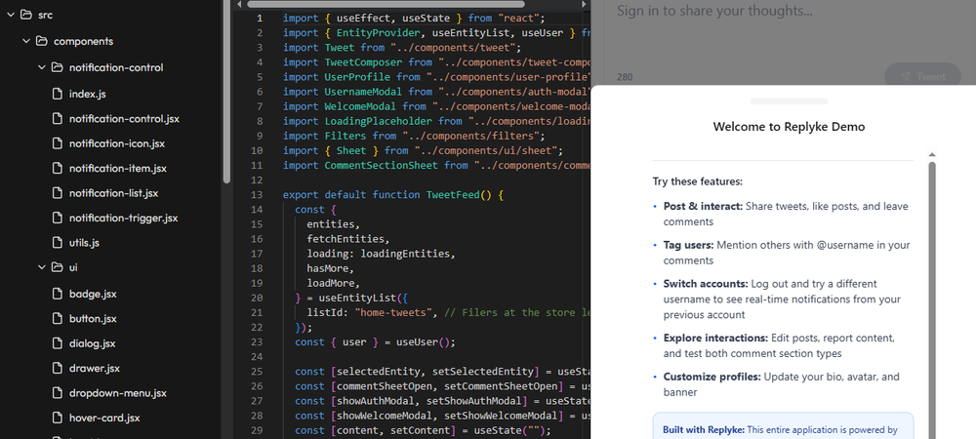Click the 'Explore interactions:' feature text
This screenshot has width=976, height=439.
(x=715, y=339)
